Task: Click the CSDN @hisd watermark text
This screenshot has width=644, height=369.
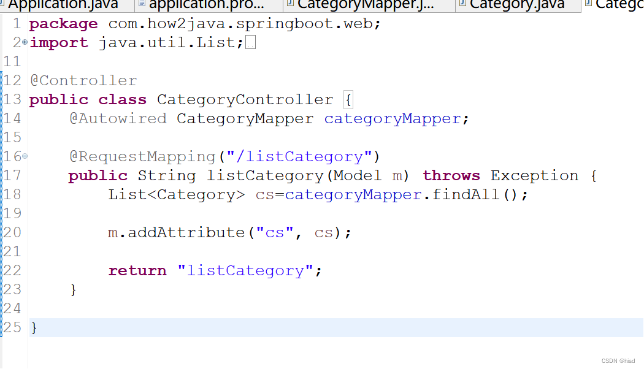Action: 618,360
